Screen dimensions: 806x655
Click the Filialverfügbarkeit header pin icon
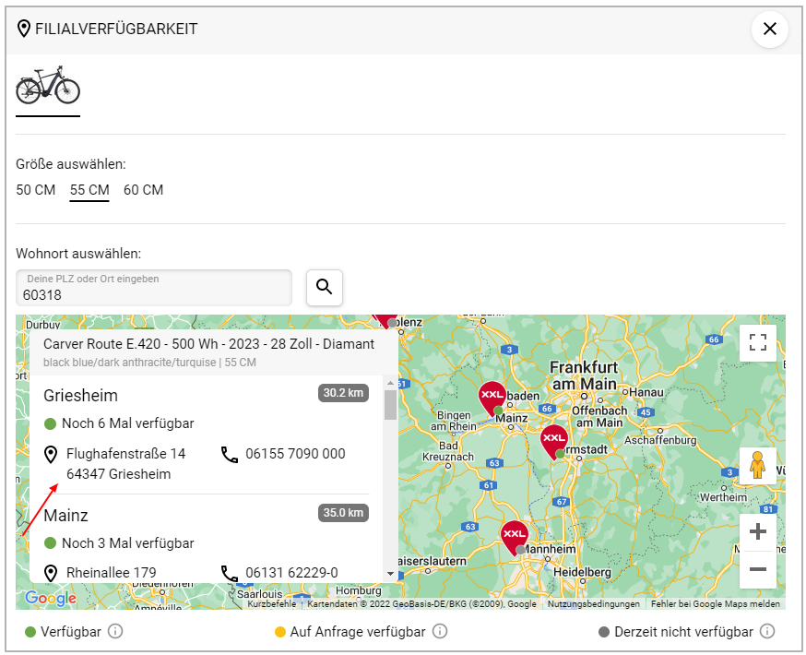coord(24,29)
